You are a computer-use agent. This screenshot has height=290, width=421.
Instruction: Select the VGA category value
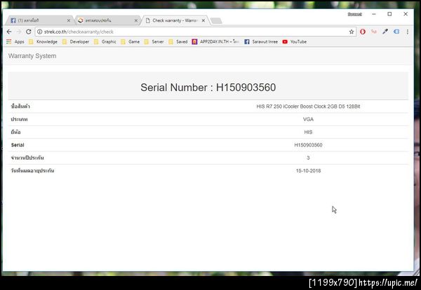click(308, 119)
